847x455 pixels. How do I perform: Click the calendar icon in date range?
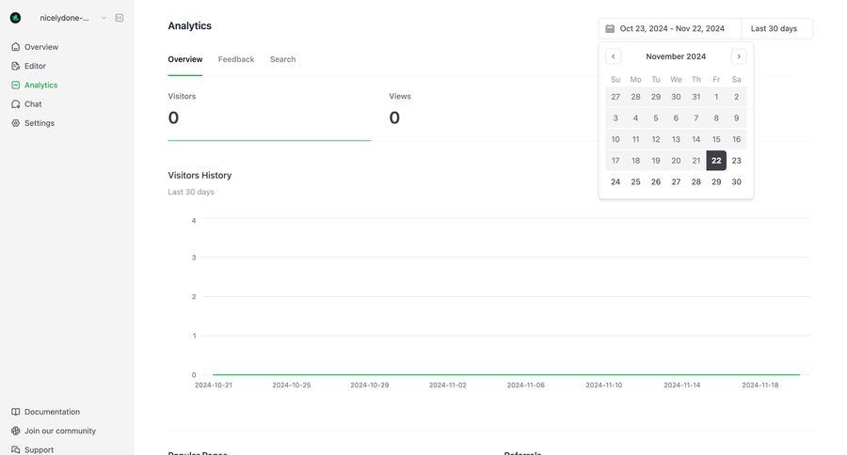[x=610, y=28]
